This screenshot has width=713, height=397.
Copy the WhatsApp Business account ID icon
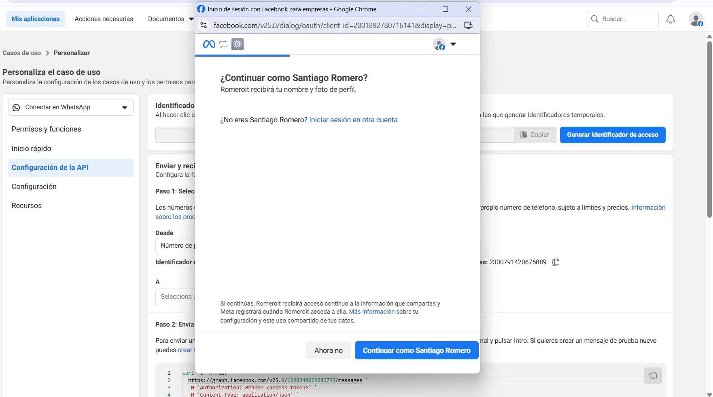click(x=556, y=262)
